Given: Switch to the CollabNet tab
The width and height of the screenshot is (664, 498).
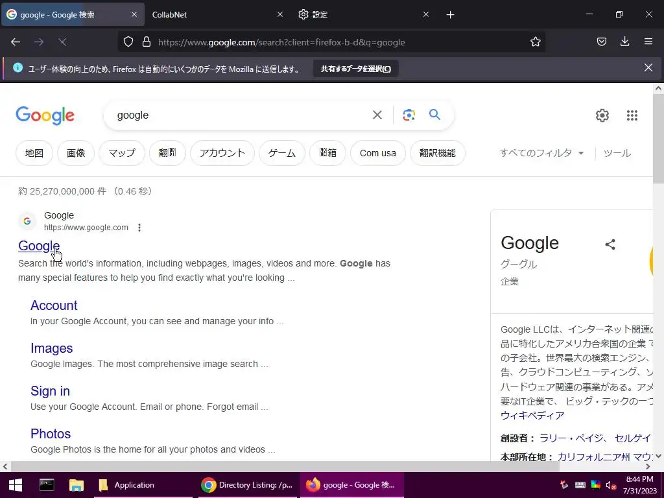Looking at the screenshot, I should click(x=218, y=15).
